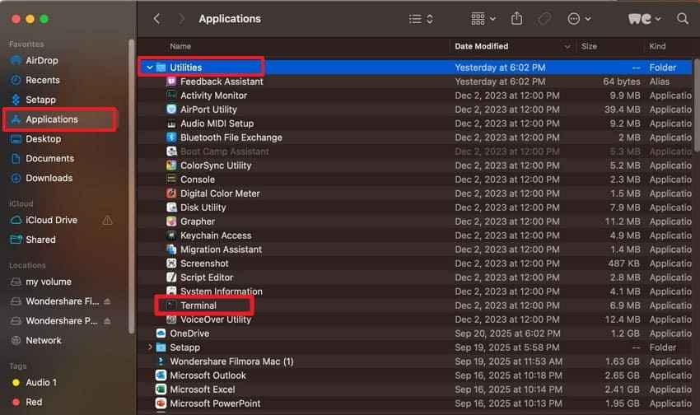Click the Microsoft Outlook icon
The height and width of the screenshot is (415, 700).
[x=161, y=375]
